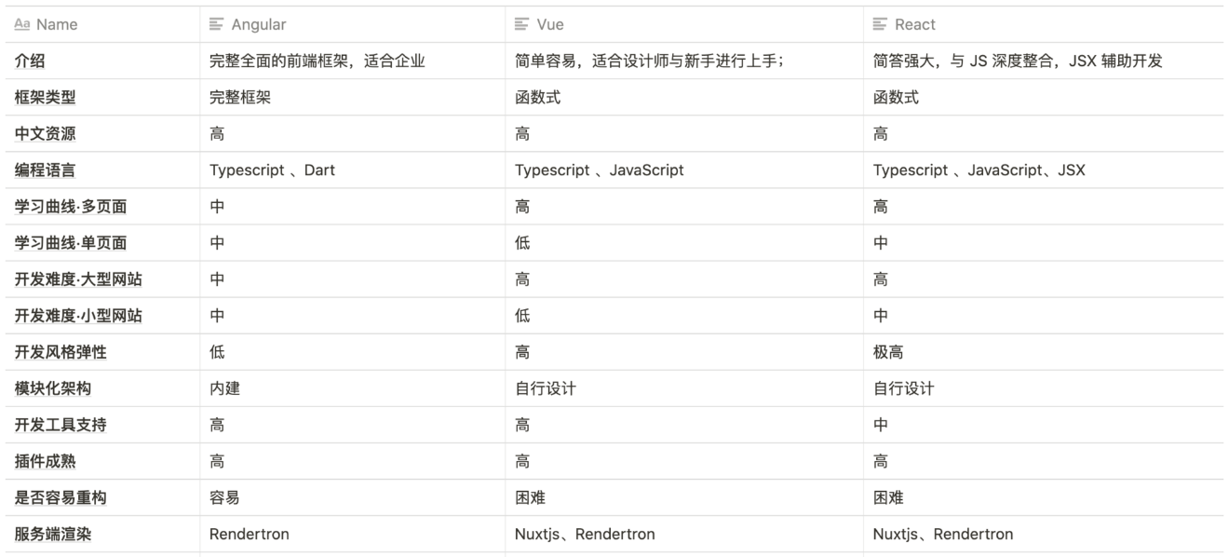The height and width of the screenshot is (557, 1229).
Task: Open the 介绍 row title
Action: coord(30,61)
